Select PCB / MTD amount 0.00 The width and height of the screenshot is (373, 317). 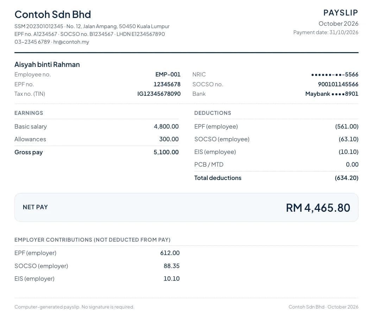[352, 164]
